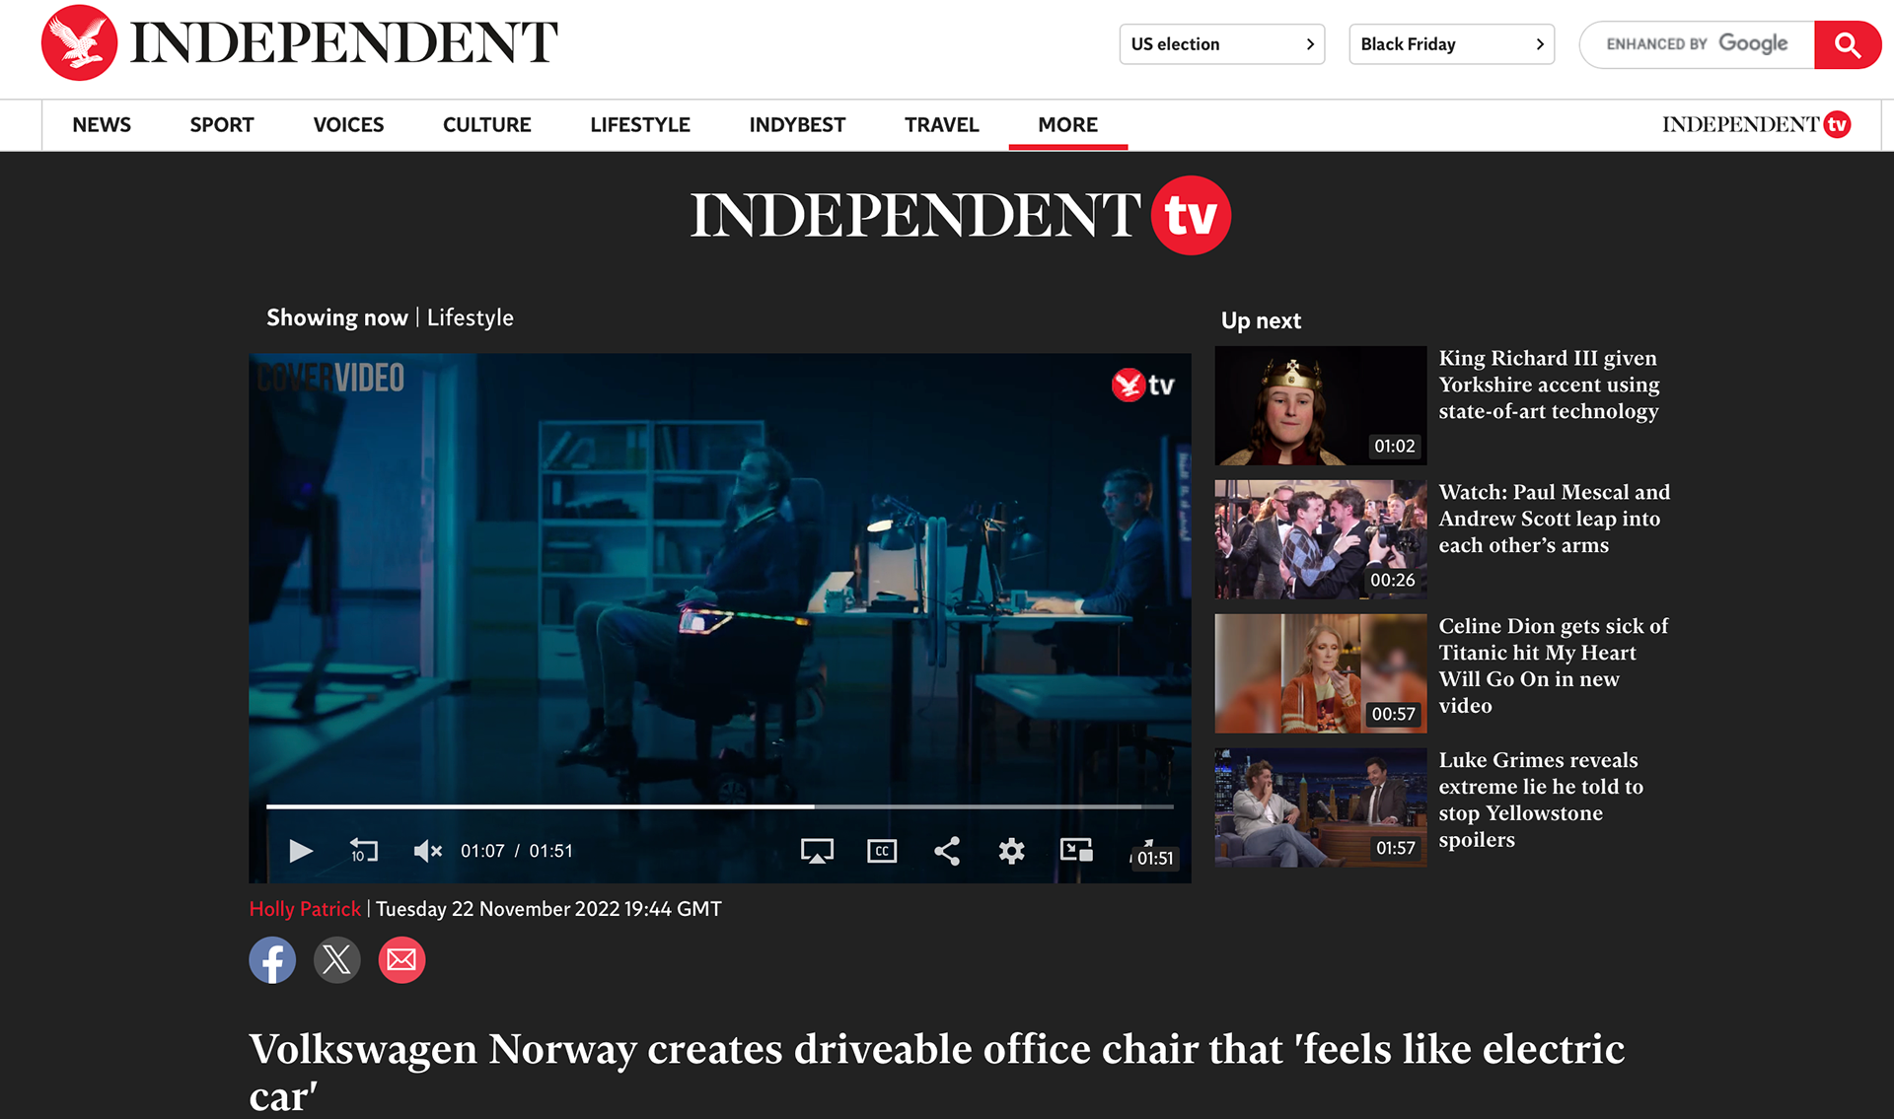This screenshot has width=1894, height=1119.
Task: Open the VOICES menu
Action: tap(348, 125)
